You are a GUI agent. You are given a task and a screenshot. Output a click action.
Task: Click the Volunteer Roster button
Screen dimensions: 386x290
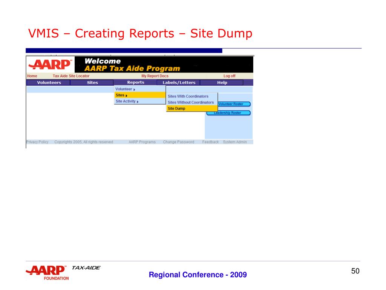coord(234,104)
